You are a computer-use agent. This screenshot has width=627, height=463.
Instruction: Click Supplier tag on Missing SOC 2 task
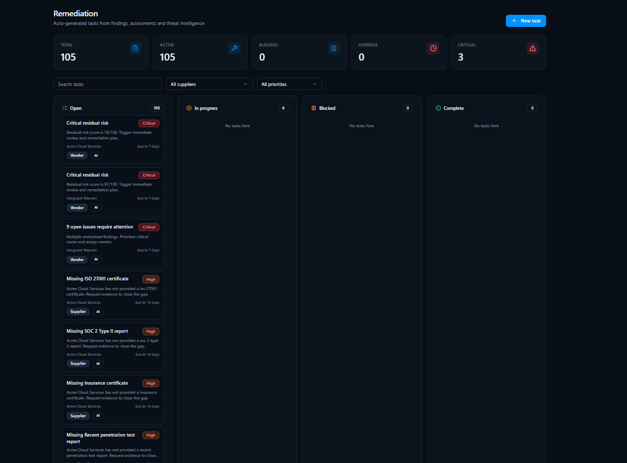coord(78,363)
